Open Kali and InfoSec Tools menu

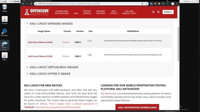click(x=129, y=12)
